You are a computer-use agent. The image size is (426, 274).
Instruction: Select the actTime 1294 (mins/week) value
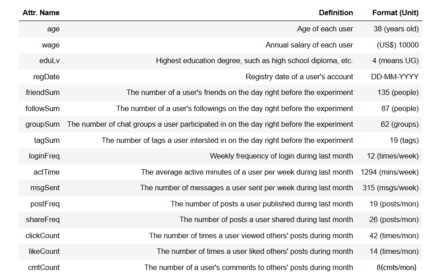click(390, 172)
